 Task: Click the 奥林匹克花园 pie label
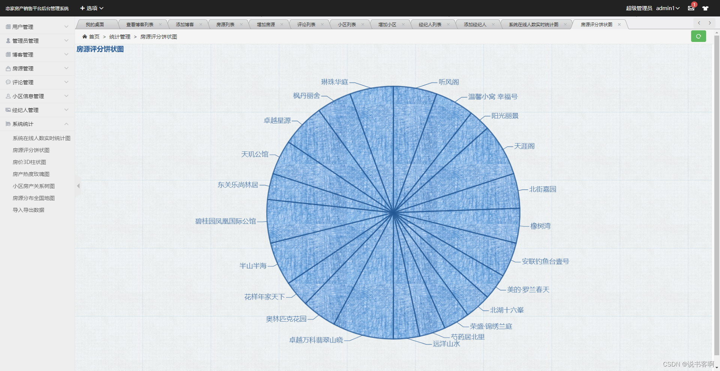(286, 319)
